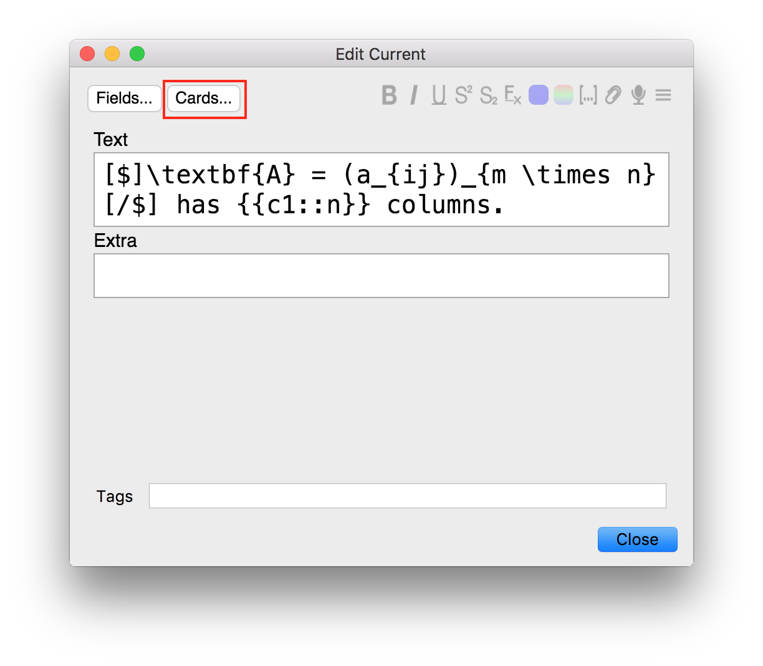The width and height of the screenshot is (763, 666).
Task: Insert a cloze deletion with [...] icon
Action: pyautogui.click(x=588, y=95)
